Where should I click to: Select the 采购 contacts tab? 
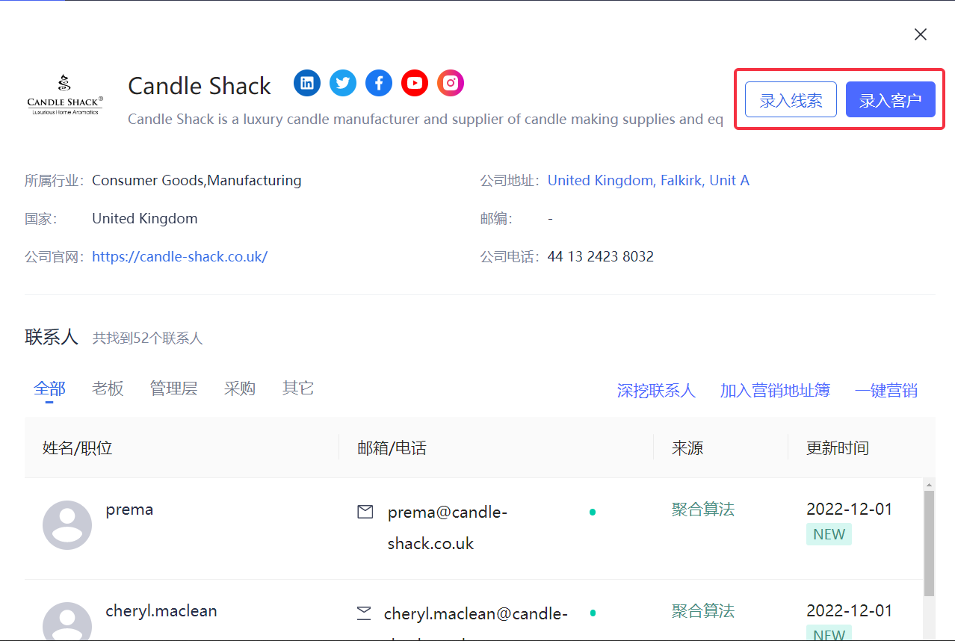tap(240, 388)
